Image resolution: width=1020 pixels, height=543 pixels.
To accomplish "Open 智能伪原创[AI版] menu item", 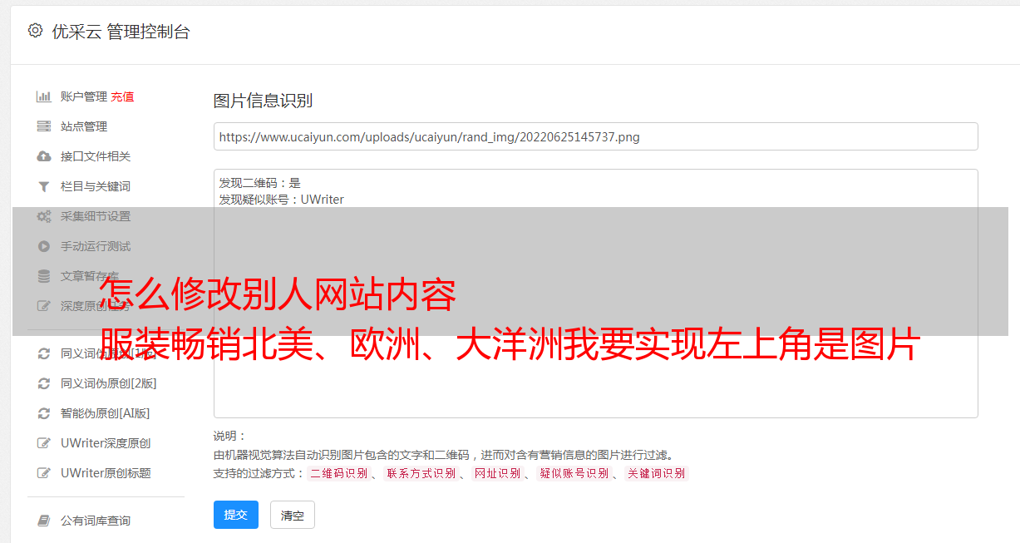I will pos(105,413).
